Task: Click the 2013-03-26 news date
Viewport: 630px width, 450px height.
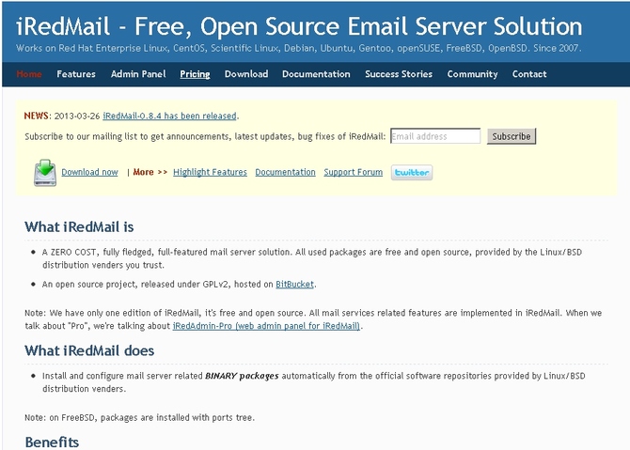Action: pos(77,116)
